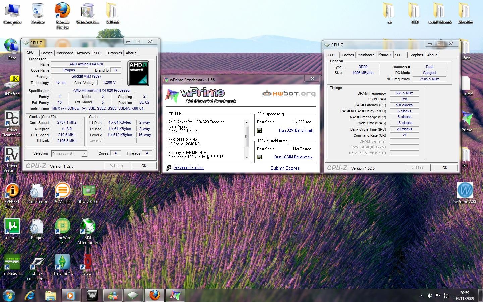Save 1024M benchmark score floppy icon
The width and height of the screenshot is (483, 302).
pos(259,157)
